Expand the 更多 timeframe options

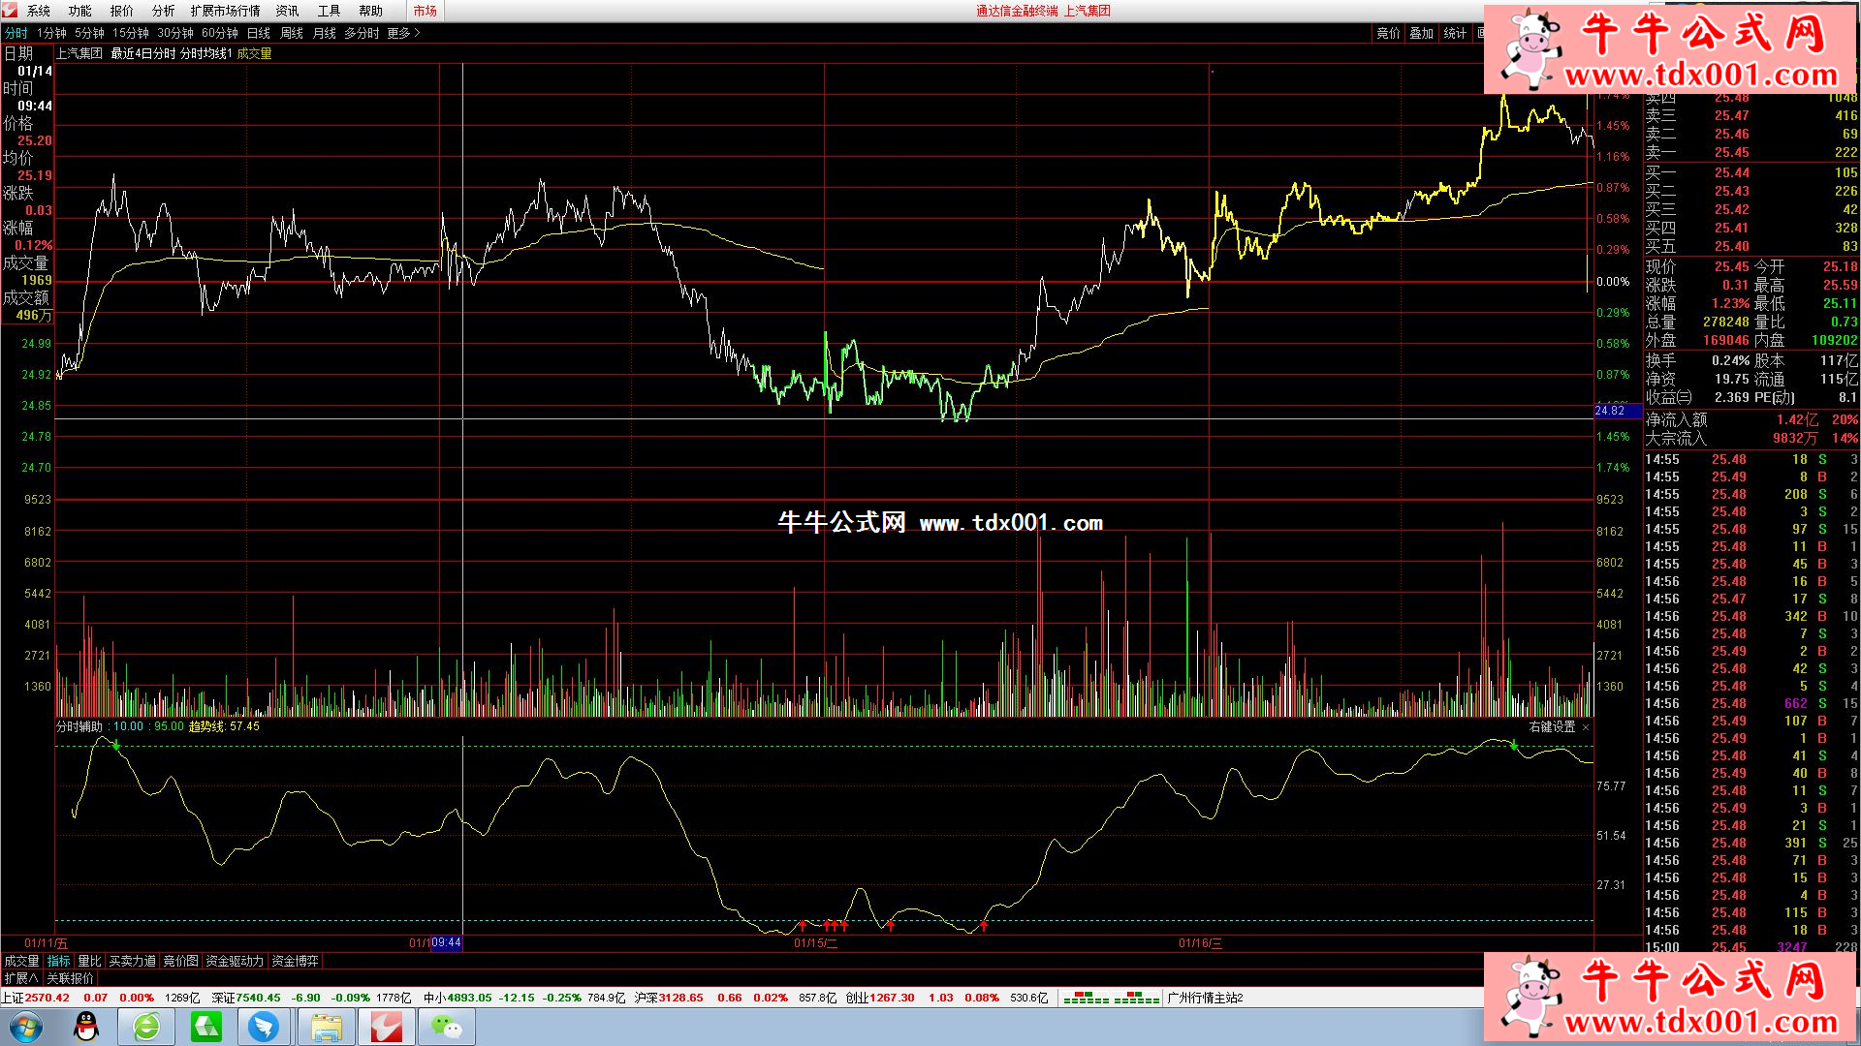[403, 33]
